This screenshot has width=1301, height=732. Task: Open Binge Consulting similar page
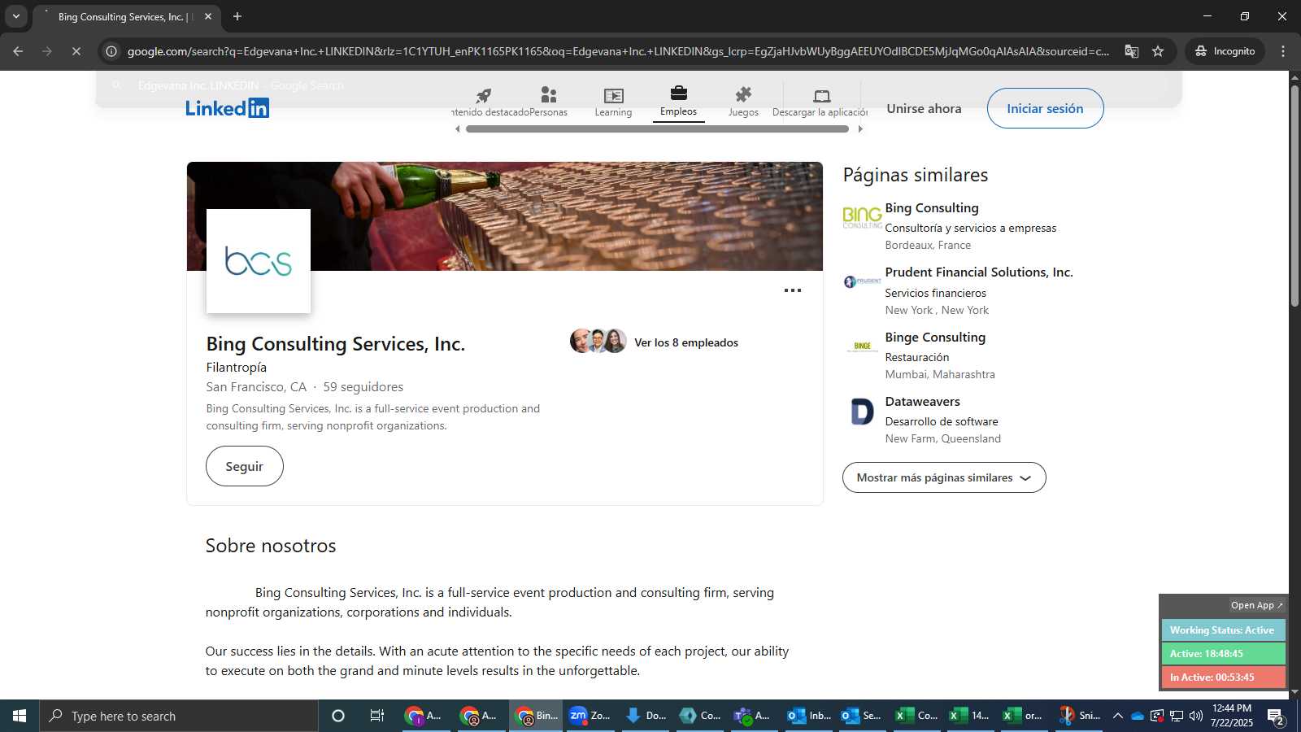(935, 337)
